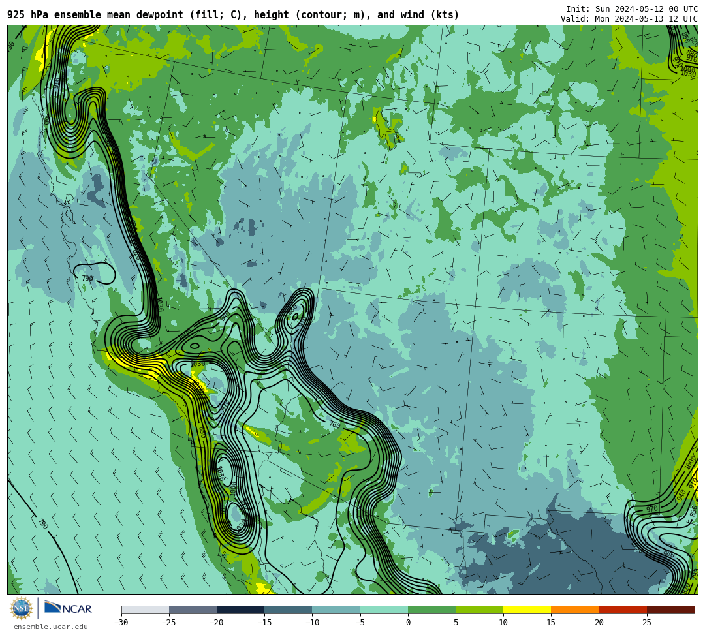Image resolution: width=705 pixels, height=635 pixels.
Task: Click the lime swatch between 5 and 10
Action: [479, 610]
